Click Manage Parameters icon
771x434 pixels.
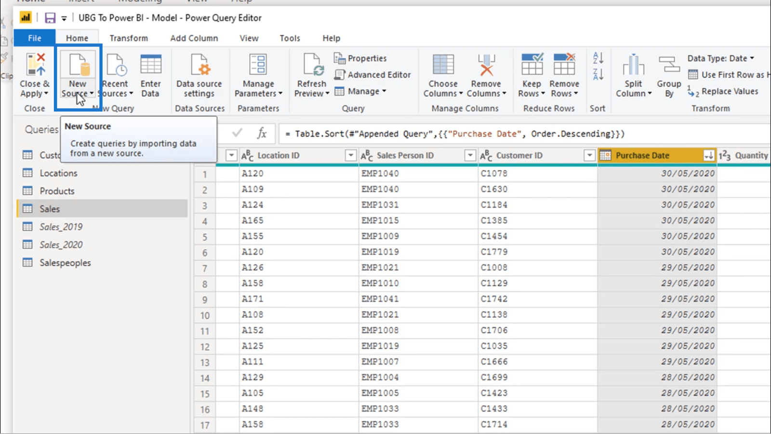(258, 65)
